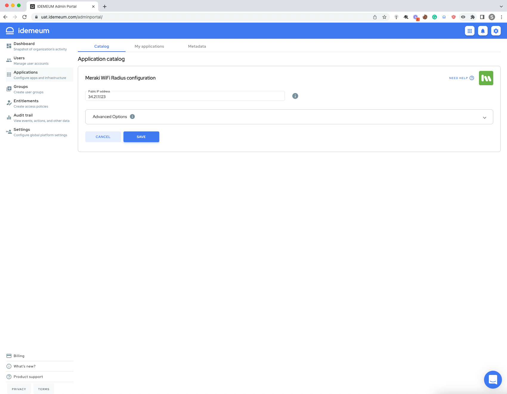
Task: Click the PRIVACY button
Action: tap(19, 389)
